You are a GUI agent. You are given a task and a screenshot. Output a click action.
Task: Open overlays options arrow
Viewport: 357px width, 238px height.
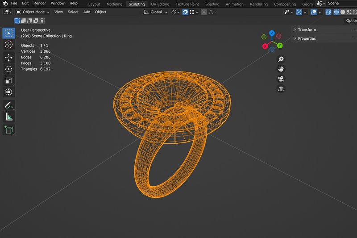320,12
